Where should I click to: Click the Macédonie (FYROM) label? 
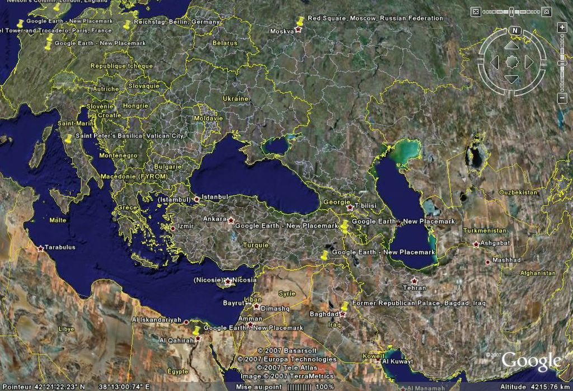coord(134,176)
